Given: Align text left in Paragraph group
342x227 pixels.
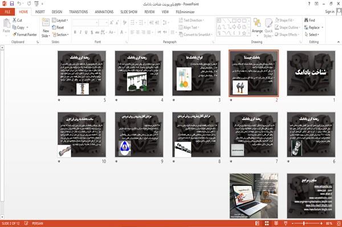Looking at the screenshot, I should click(x=132, y=32).
